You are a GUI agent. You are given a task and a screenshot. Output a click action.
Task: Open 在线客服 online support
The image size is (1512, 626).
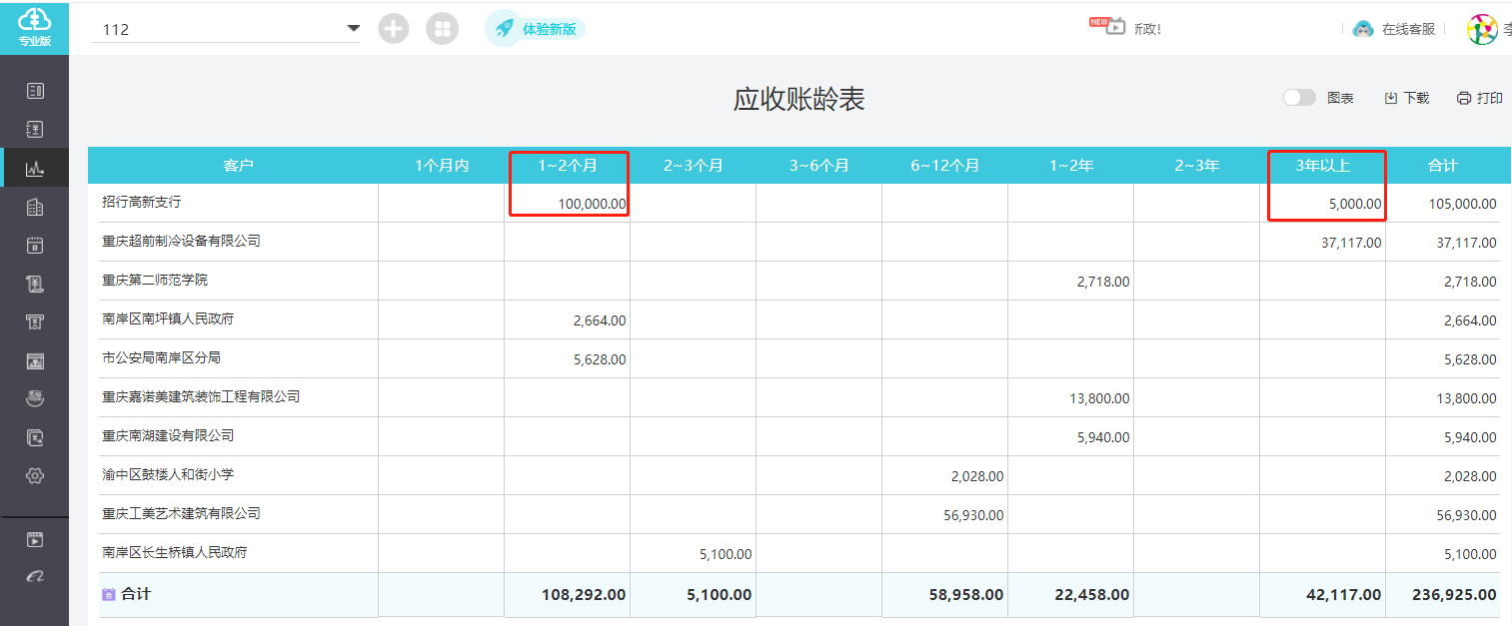point(1394,29)
